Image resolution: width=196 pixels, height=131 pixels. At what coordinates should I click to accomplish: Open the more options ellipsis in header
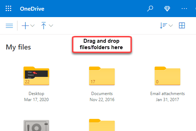point(184,9)
